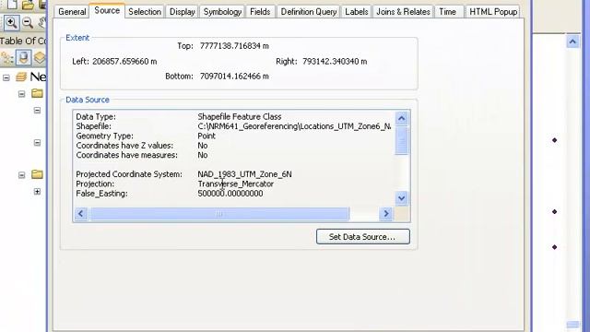Select the Geometry Type value Point
The image size is (590, 332).
point(206,136)
